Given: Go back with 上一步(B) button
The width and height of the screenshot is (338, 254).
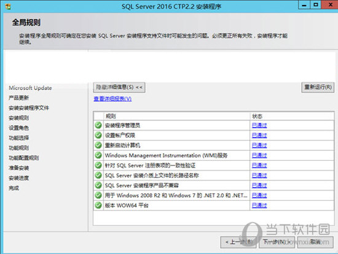Looking at the screenshot, I should 238,242.
